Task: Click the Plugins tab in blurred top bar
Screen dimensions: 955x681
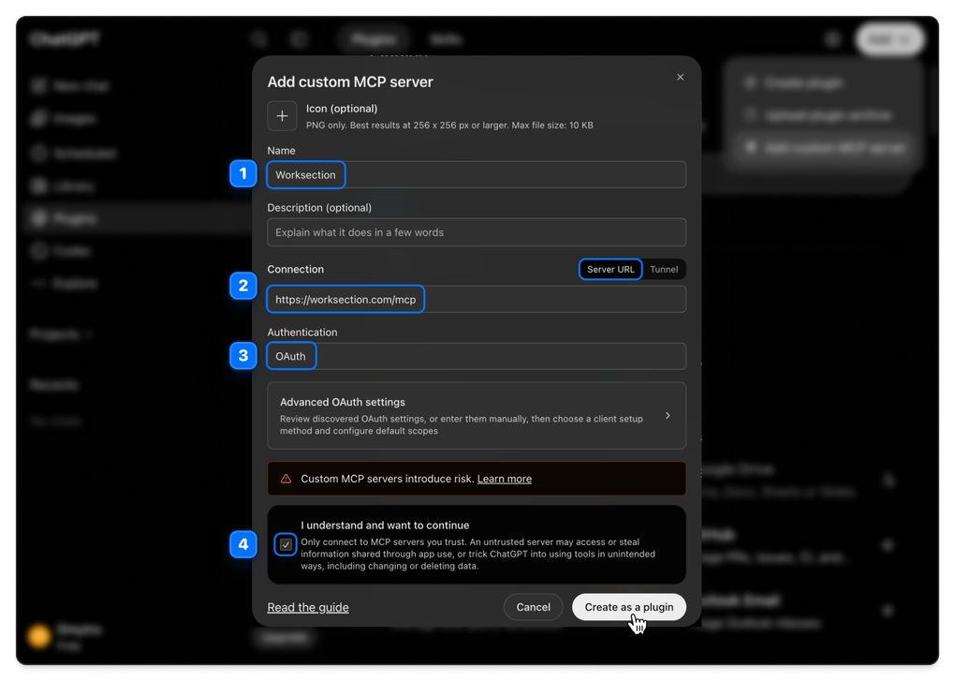Action: [x=374, y=39]
